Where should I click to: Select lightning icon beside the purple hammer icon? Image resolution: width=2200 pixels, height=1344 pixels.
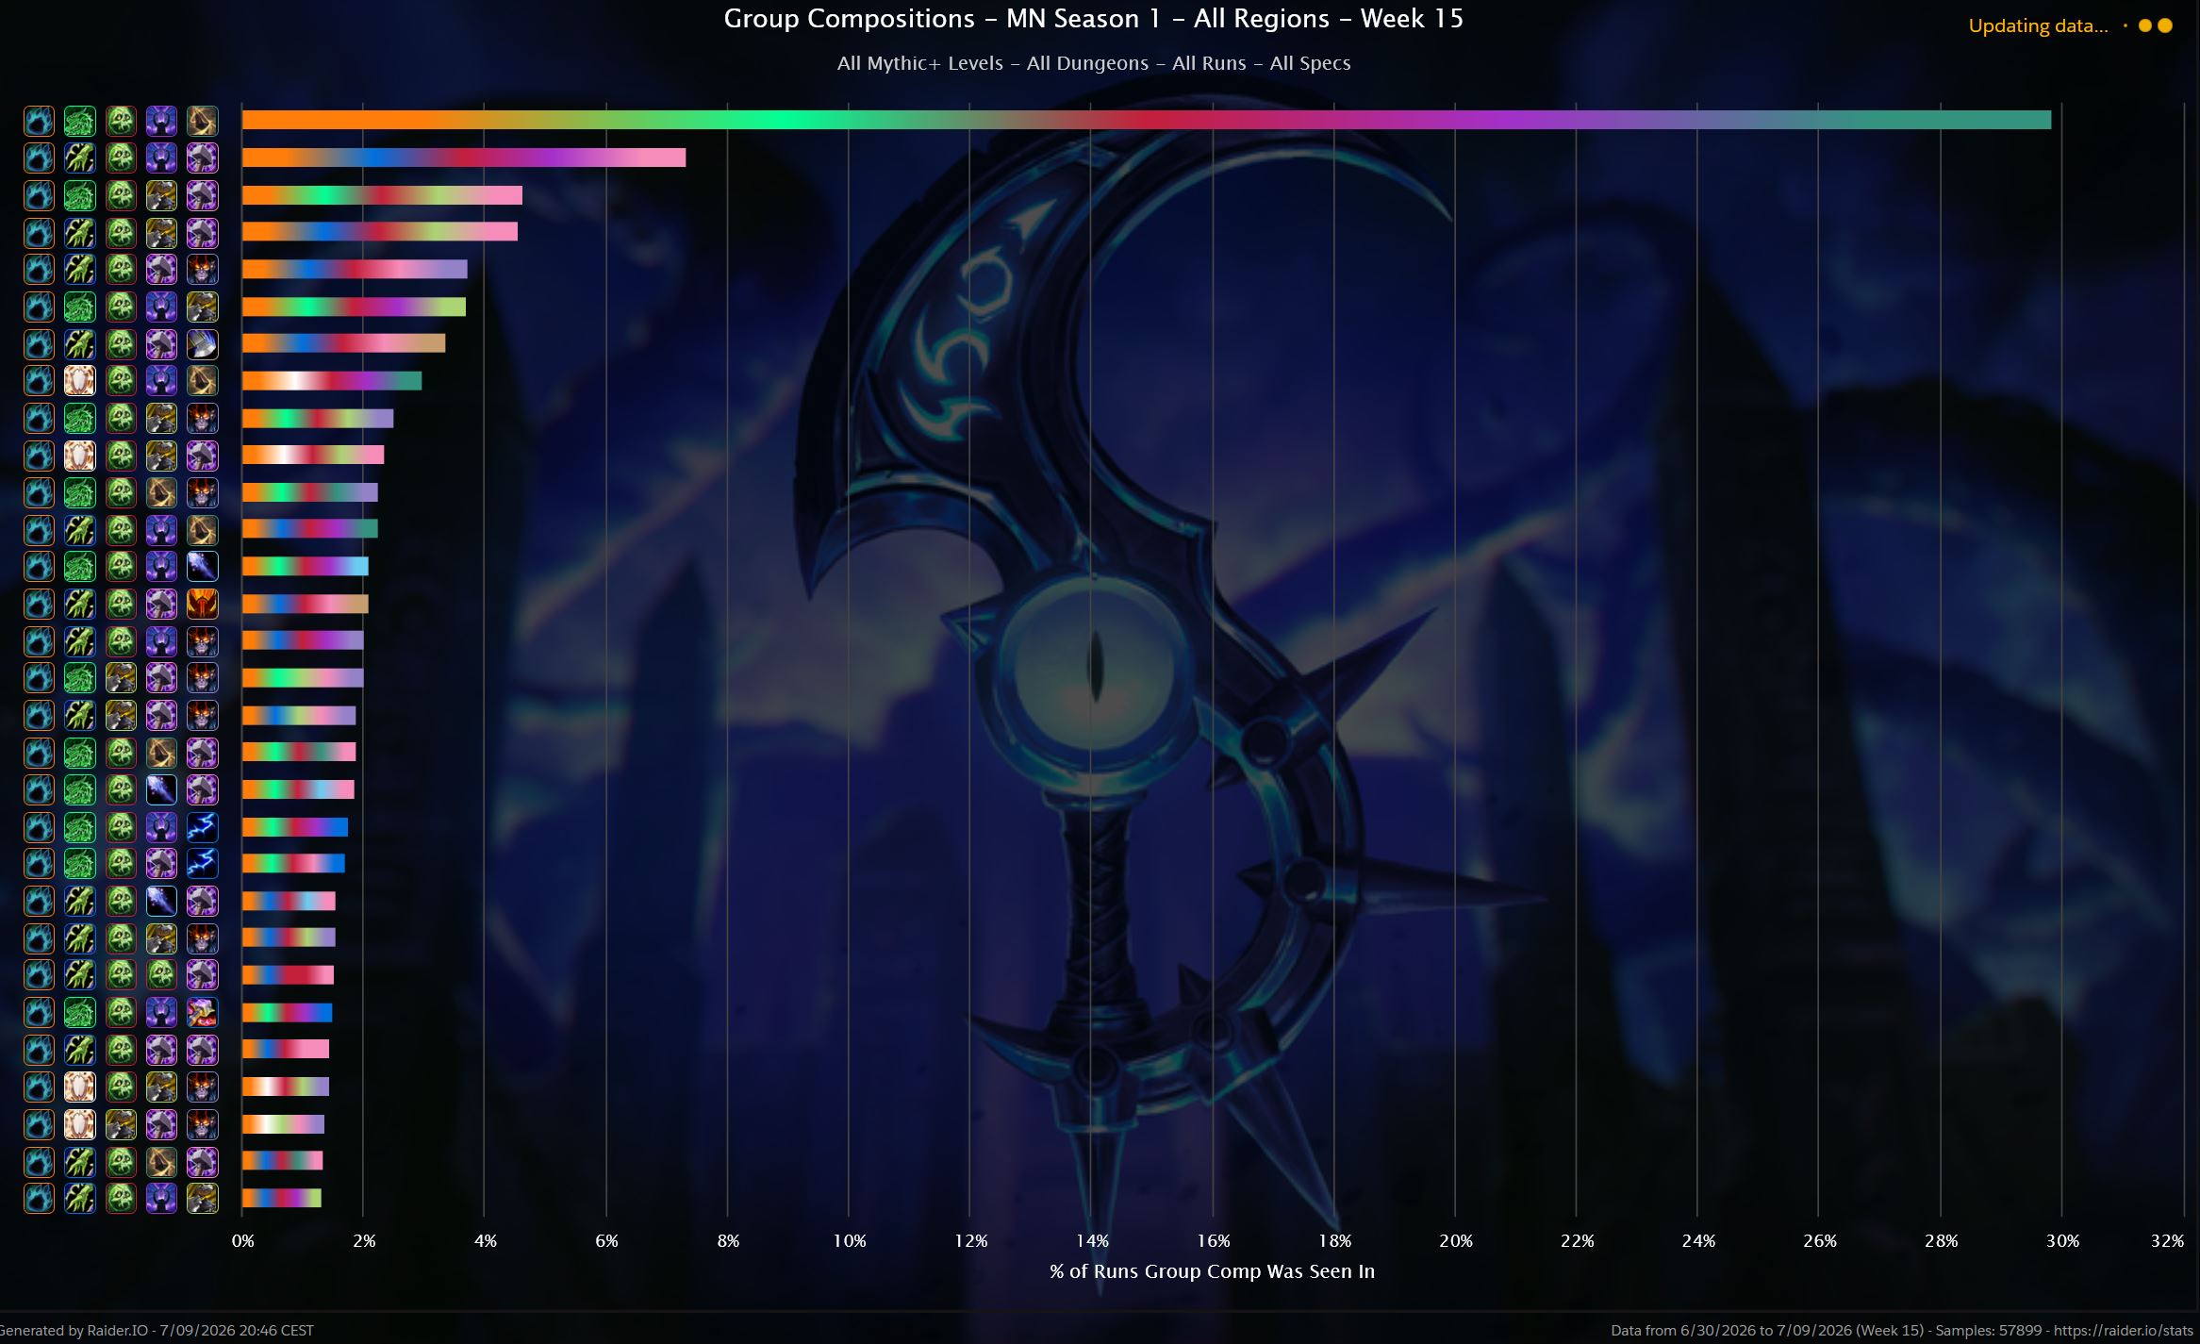coord(202,863)
